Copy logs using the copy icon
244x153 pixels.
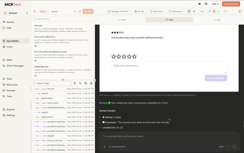pyautogui.click(x=86, y=83)
